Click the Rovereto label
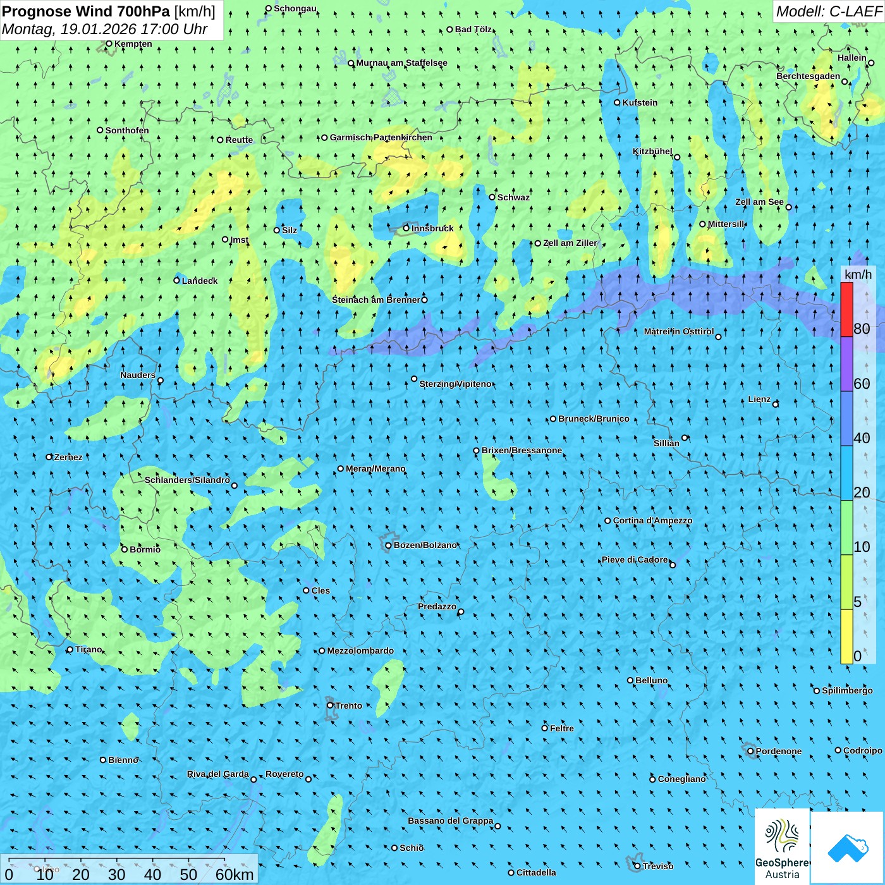The height and width of the screenshot is (885, 885). tap(284, 774)
